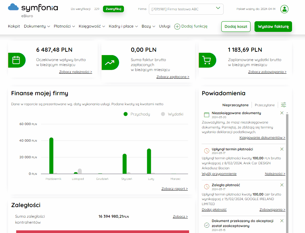
Task: Dismiss the Dokument przekazany do akceptacji notification
Action: pos(282,221)
